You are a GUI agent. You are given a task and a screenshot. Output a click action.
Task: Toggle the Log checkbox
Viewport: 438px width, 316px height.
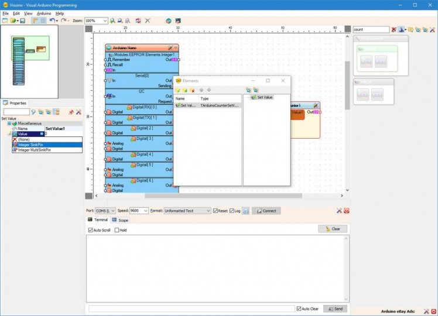pos(232,211)
